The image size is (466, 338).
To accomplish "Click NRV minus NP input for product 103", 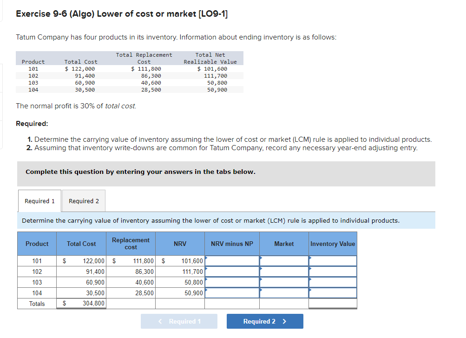I will 232,282.
